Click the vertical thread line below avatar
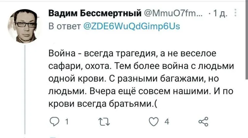 (x=25, y=91)
